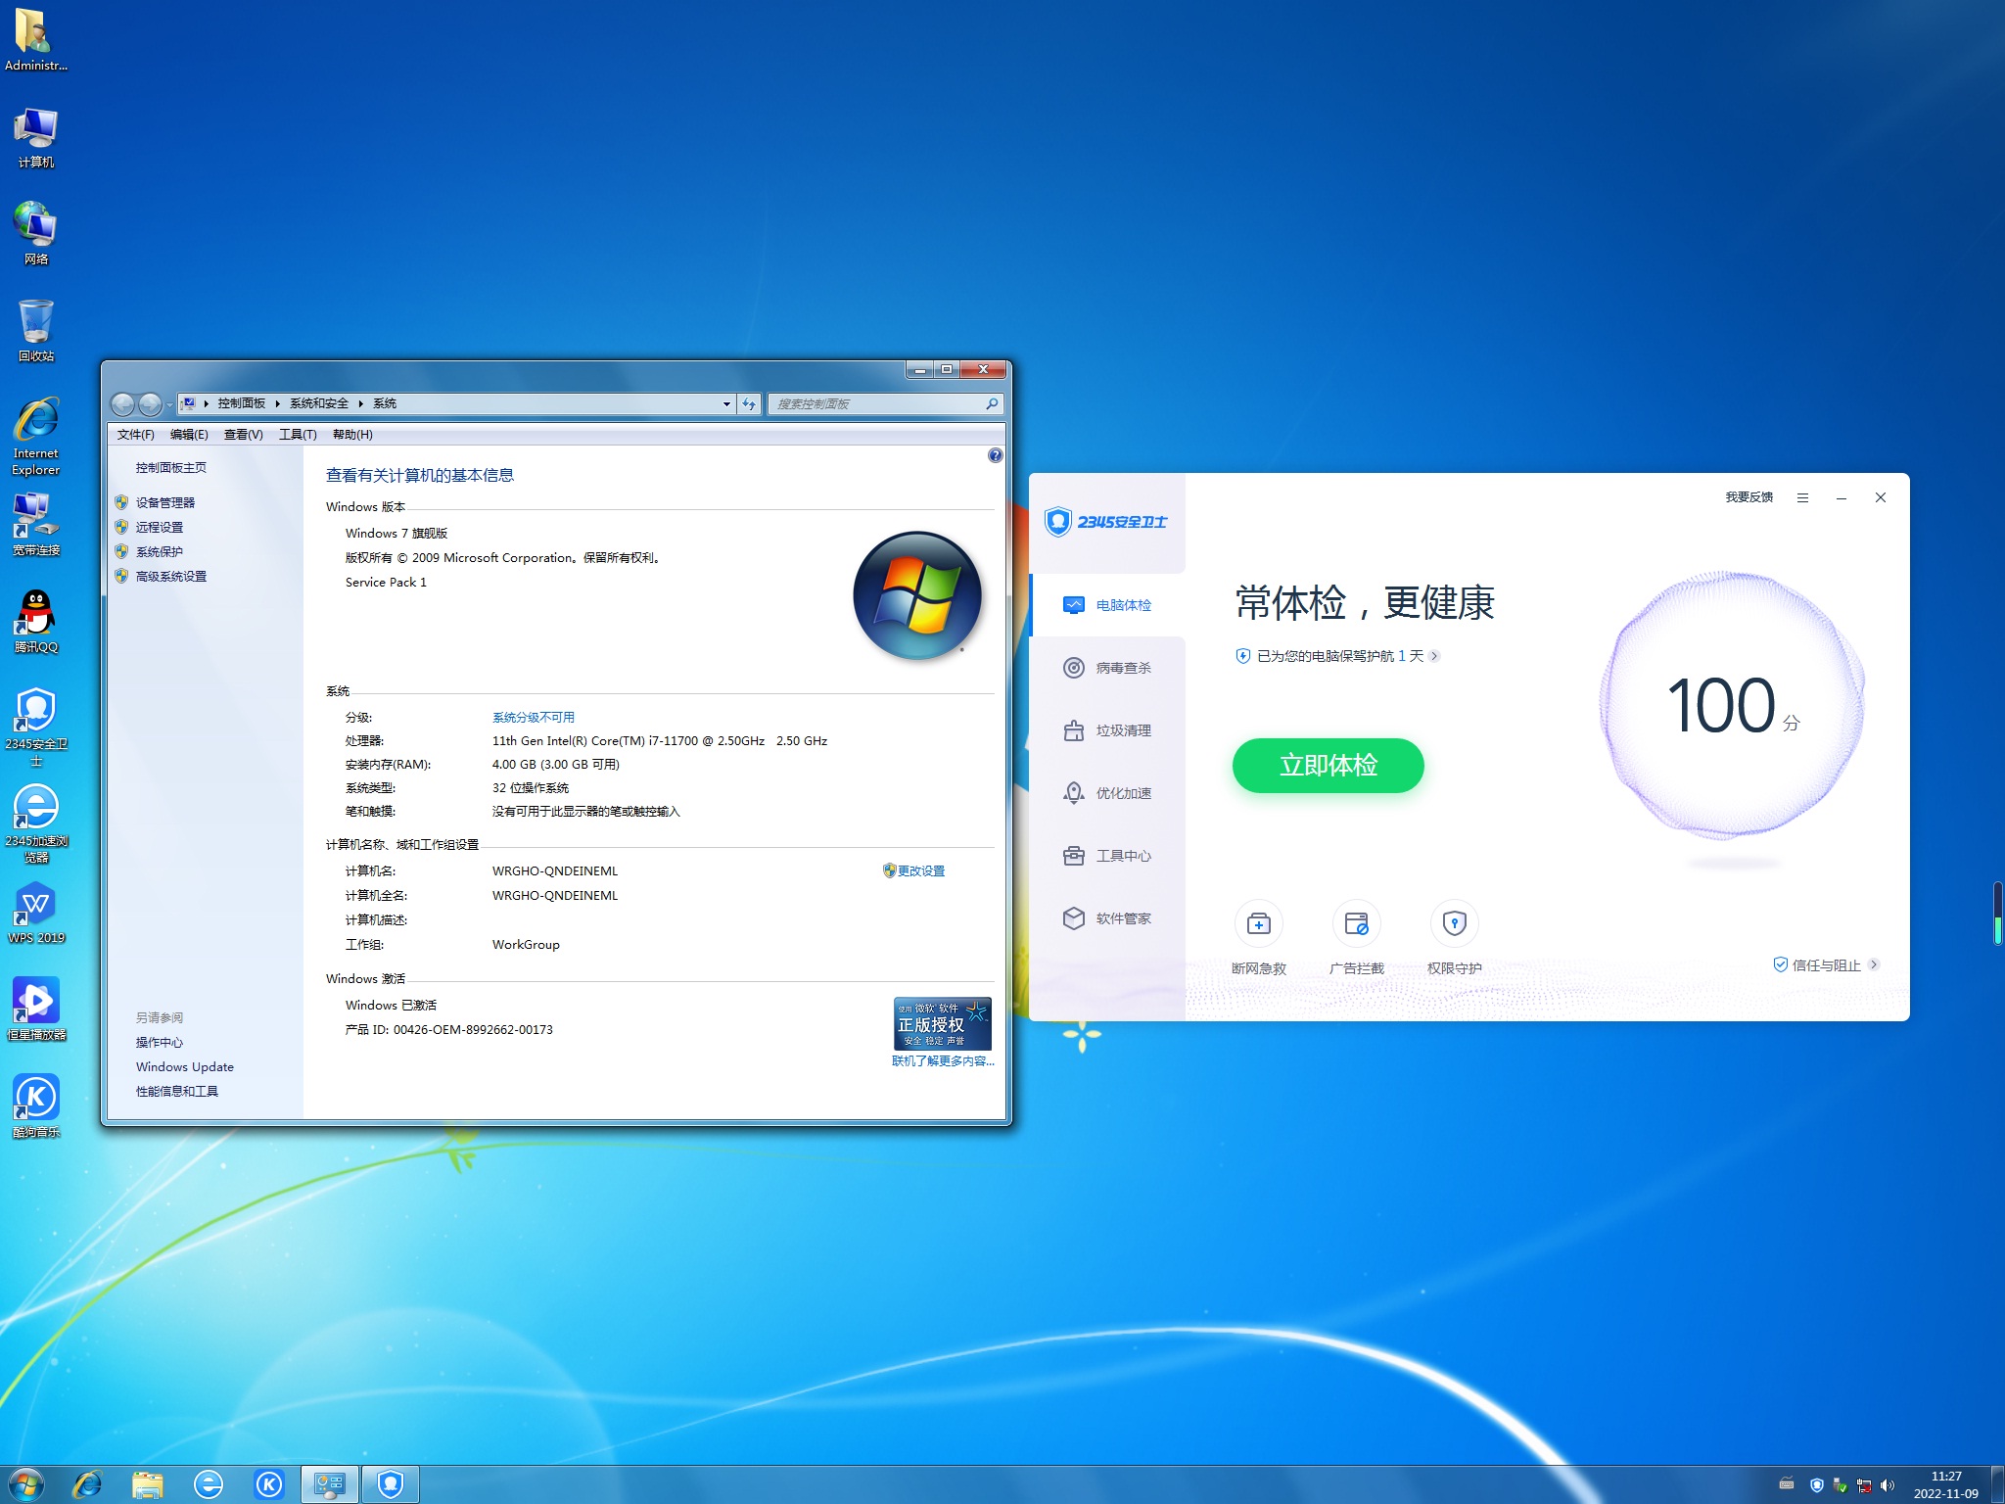Screen dimensions: 2005x1504
Task: Expand the 系统和安全 breadcrumb arrow
Action: [360, 403]
